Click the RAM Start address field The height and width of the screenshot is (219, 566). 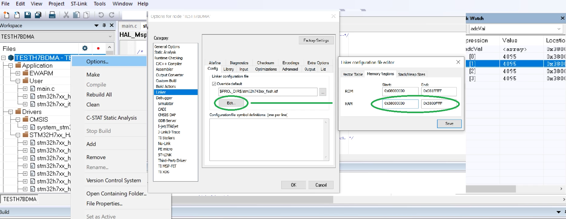[x=400, y=104]
